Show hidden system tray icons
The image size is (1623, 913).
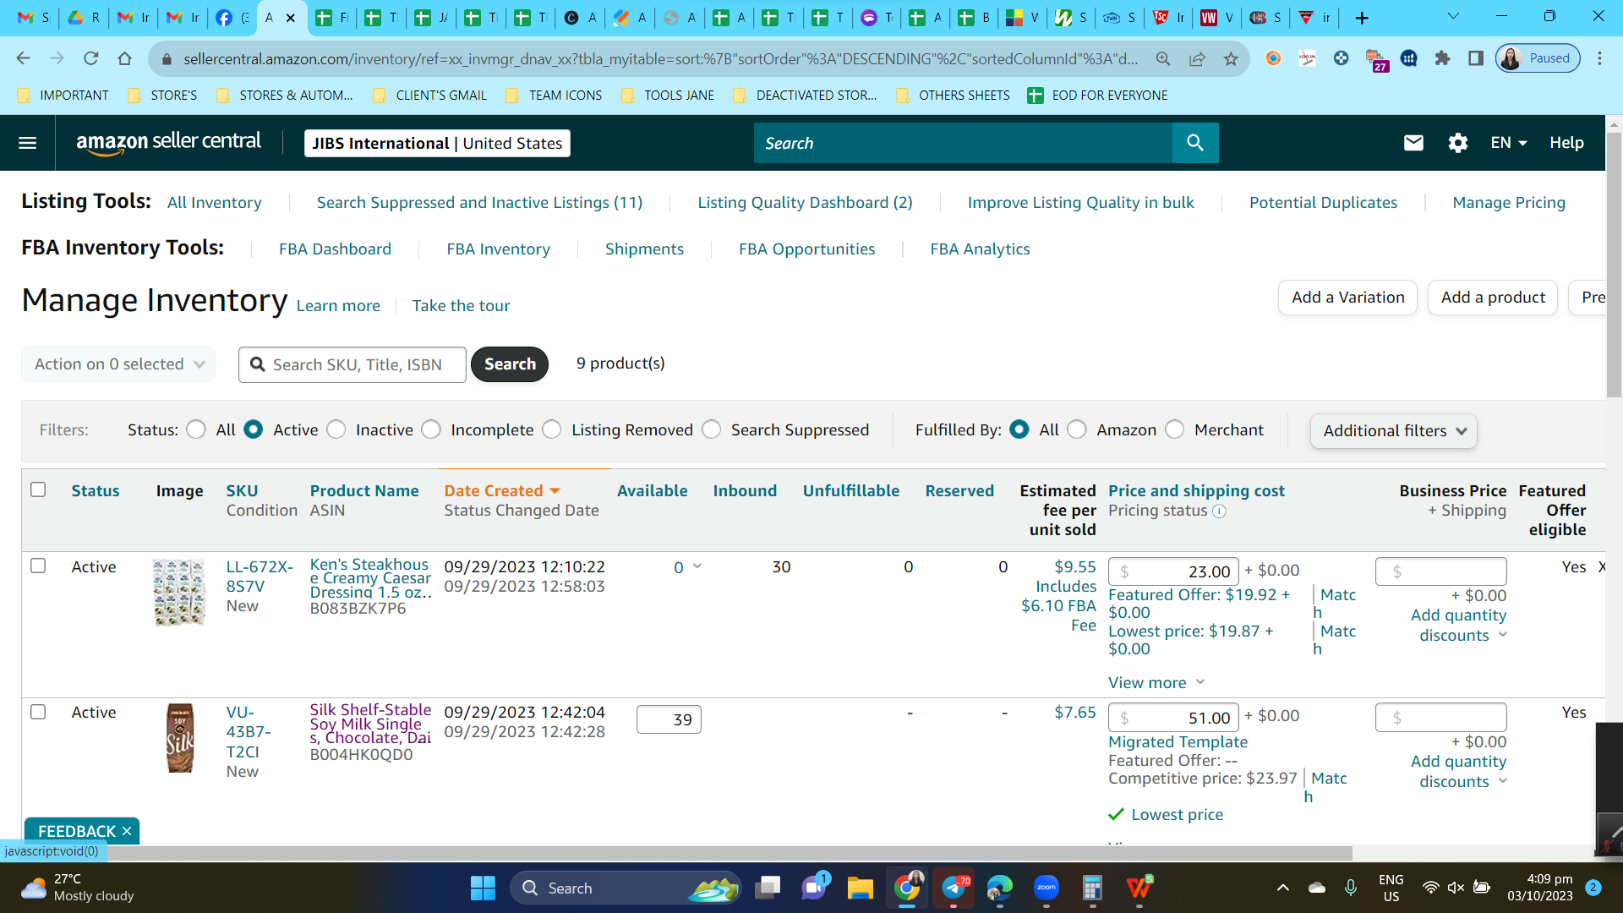[1282, 888]
